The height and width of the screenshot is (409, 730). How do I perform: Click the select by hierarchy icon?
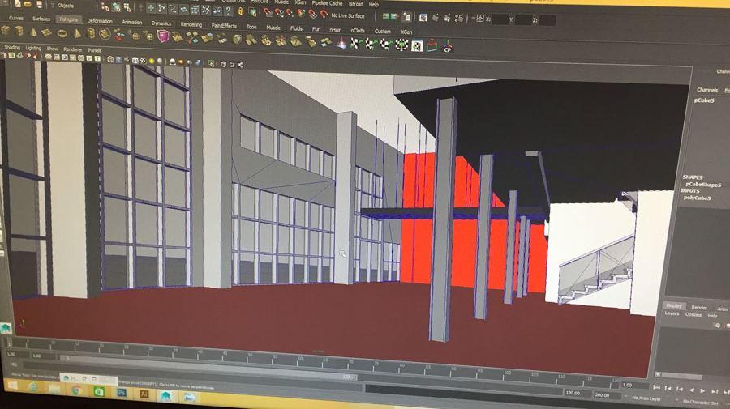(105, 7)
